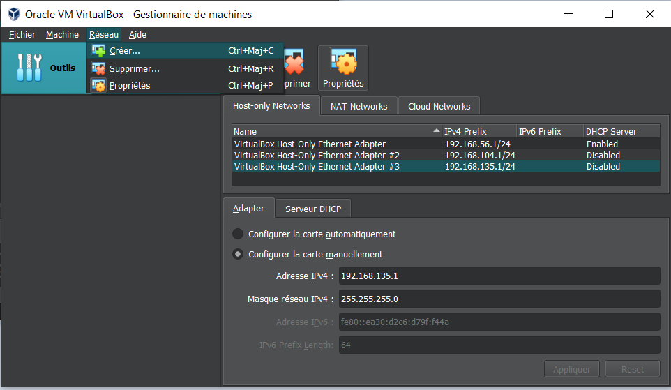671x390 pixels.
Task: Choose Propriétés from the Réseau menu
Action: click(186, 85)
